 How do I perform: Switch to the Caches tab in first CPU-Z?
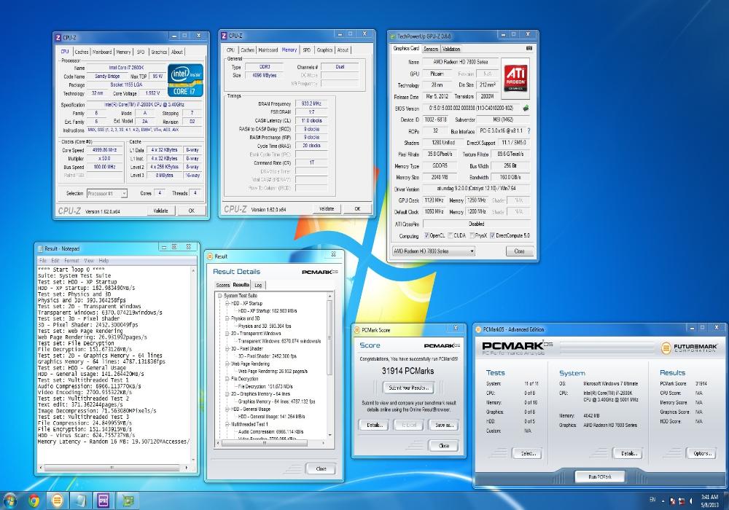point(82,52)
